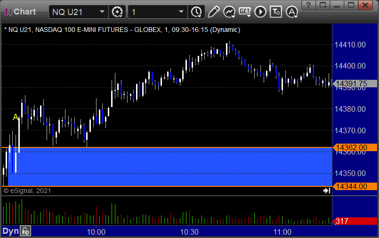Select the text annotation T icon
This screenshot has width=379, height=238.
[276, 12]
